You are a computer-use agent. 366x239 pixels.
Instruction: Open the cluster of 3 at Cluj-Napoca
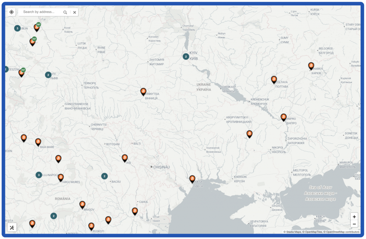39,175
